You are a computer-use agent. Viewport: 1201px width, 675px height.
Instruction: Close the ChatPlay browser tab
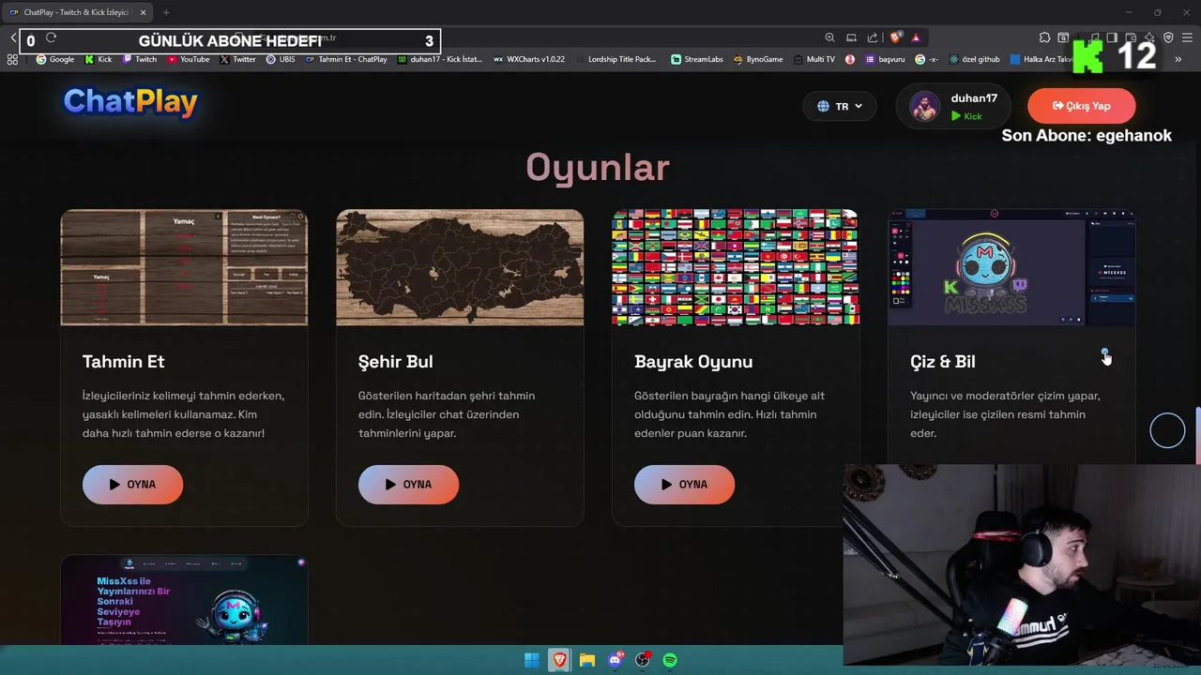pyautogui.click(x=143, y=12)
